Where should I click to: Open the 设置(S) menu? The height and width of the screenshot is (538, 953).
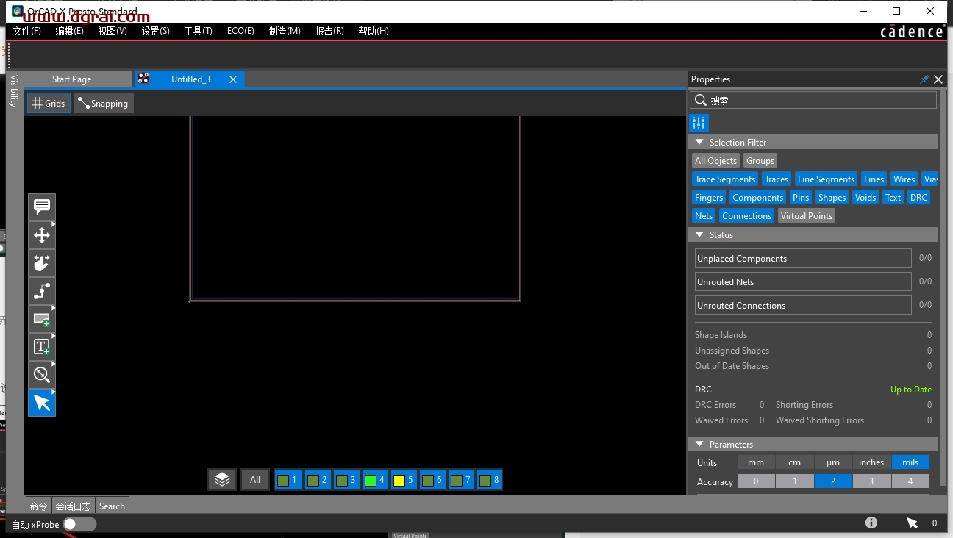pyautogui.click(x=156, y=31)
